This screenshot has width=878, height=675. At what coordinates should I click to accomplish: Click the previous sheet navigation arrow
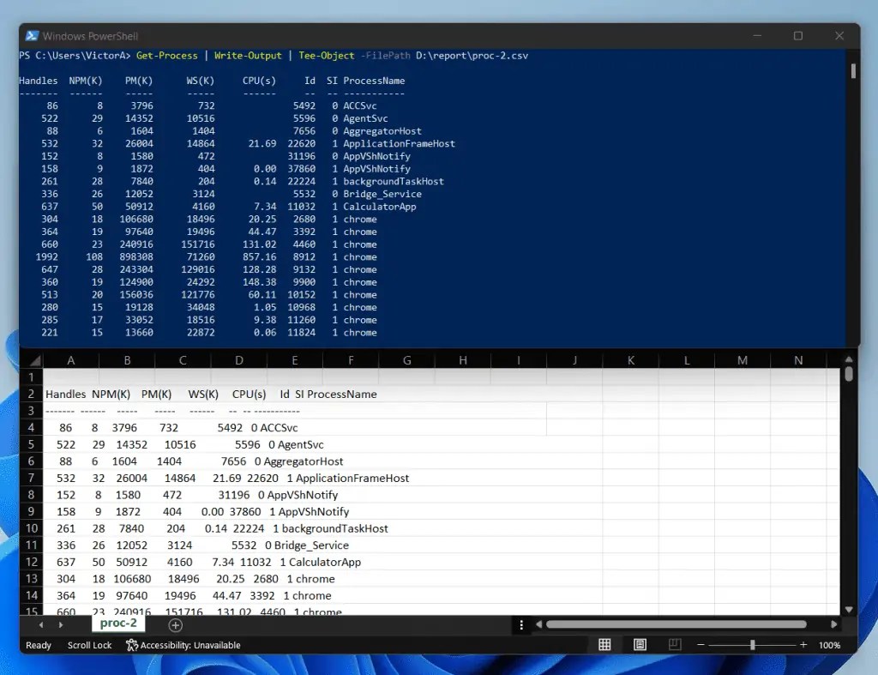pyautogui.click(x=39, y=625)
